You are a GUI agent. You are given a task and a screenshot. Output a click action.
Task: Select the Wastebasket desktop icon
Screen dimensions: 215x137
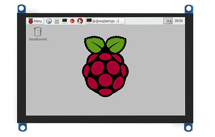tap(38, 34)
